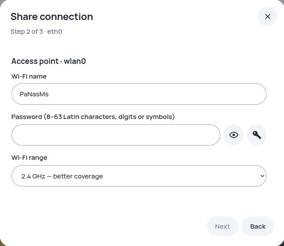The width and height of the screenshot is (284, 246).
Task: Go back to the previous step
Action: [258, 226]
